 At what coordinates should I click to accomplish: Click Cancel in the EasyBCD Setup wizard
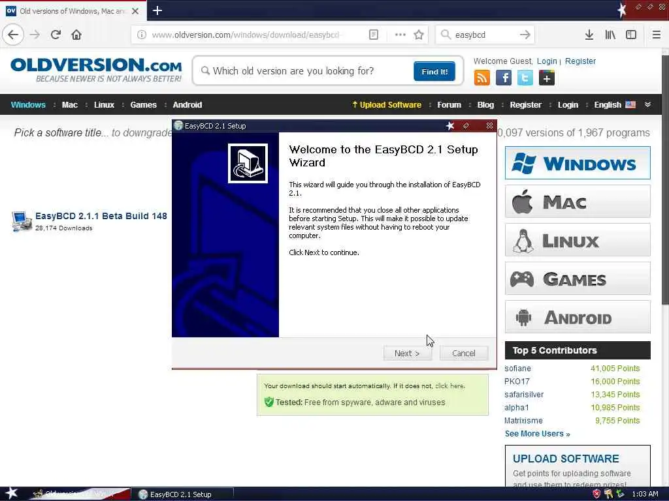click(463, 353)
